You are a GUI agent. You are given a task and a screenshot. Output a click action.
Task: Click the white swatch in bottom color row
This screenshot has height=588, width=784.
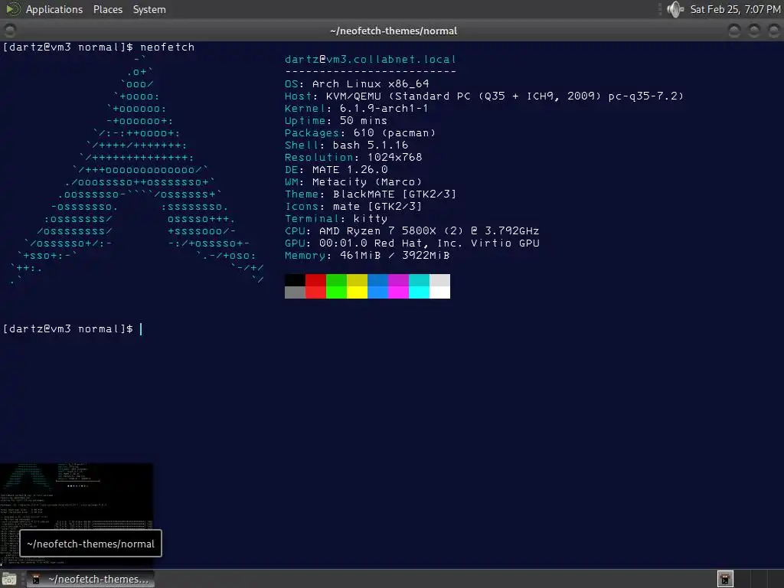click(x=439, y=292)
